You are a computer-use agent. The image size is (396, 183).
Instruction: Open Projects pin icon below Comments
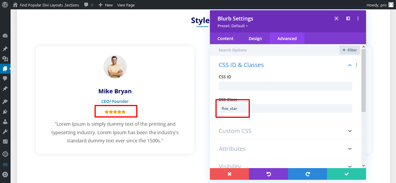(5, 89)
